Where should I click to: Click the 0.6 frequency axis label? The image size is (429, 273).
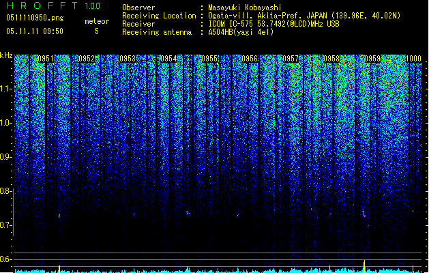pyautogui.click(x=6, y=259)
